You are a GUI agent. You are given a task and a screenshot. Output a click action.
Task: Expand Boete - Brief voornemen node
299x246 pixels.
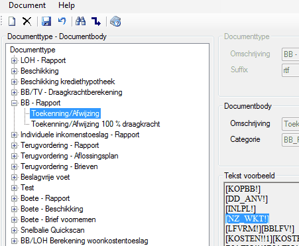tap(14, 219)
